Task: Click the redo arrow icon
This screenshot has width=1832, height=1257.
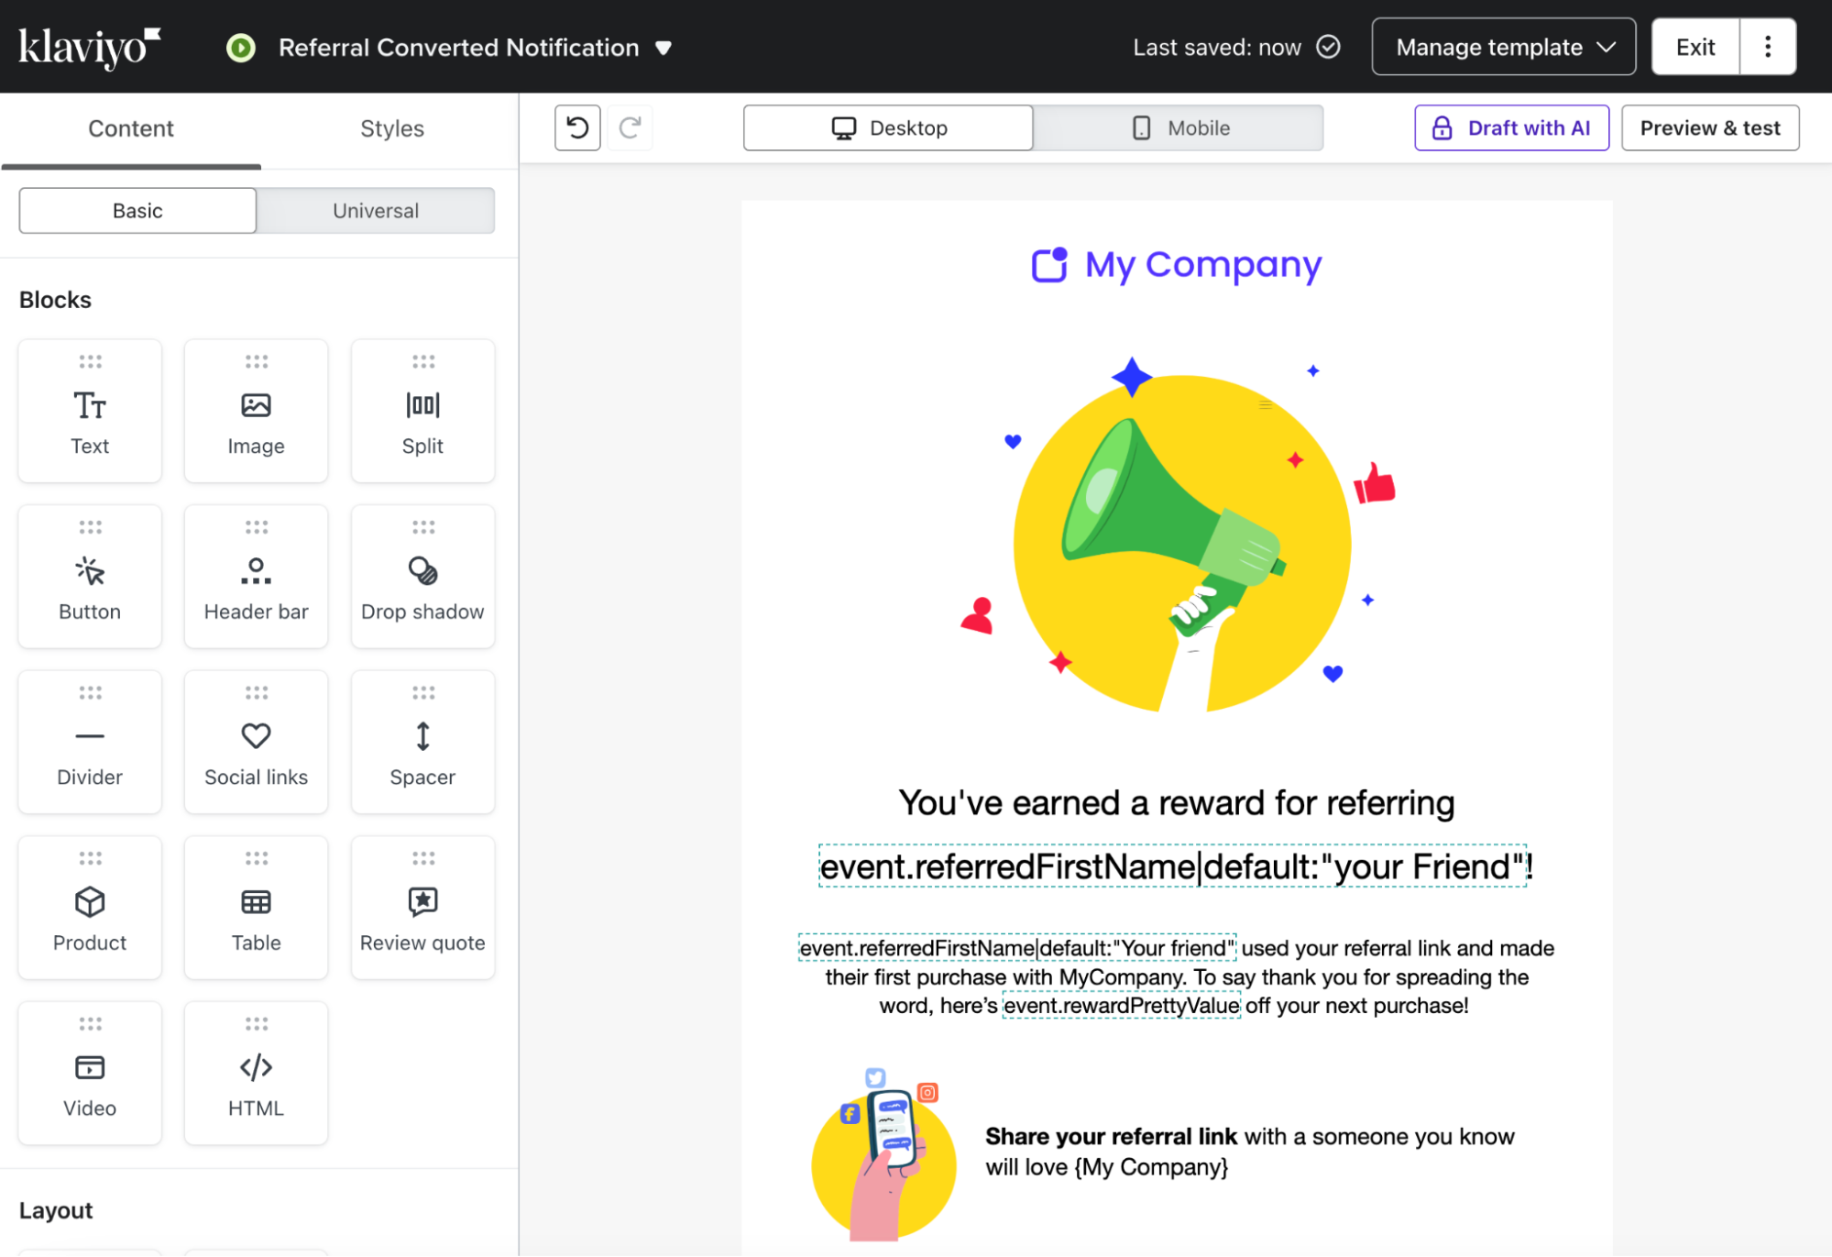Action: [630, 127]
